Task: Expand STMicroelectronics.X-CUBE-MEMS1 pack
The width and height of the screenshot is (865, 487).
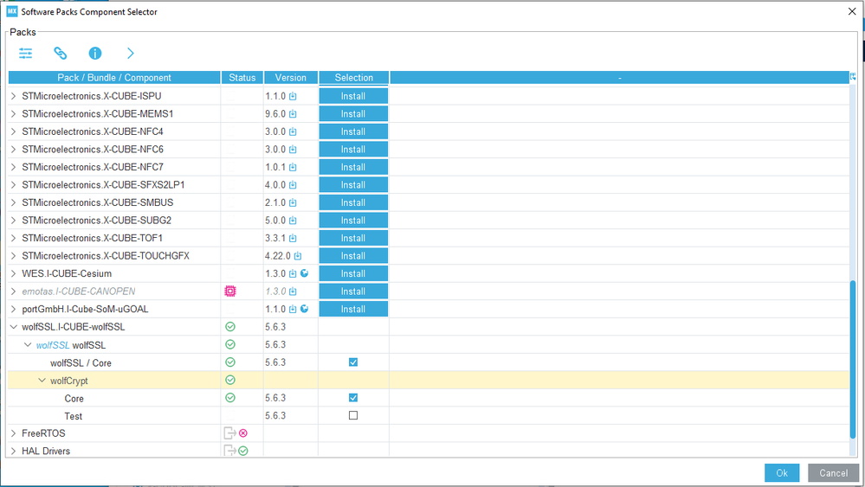Action: 13,113
